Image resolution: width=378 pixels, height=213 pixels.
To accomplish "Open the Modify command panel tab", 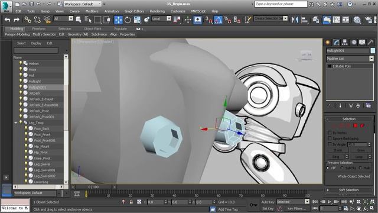I will [336, 43].
